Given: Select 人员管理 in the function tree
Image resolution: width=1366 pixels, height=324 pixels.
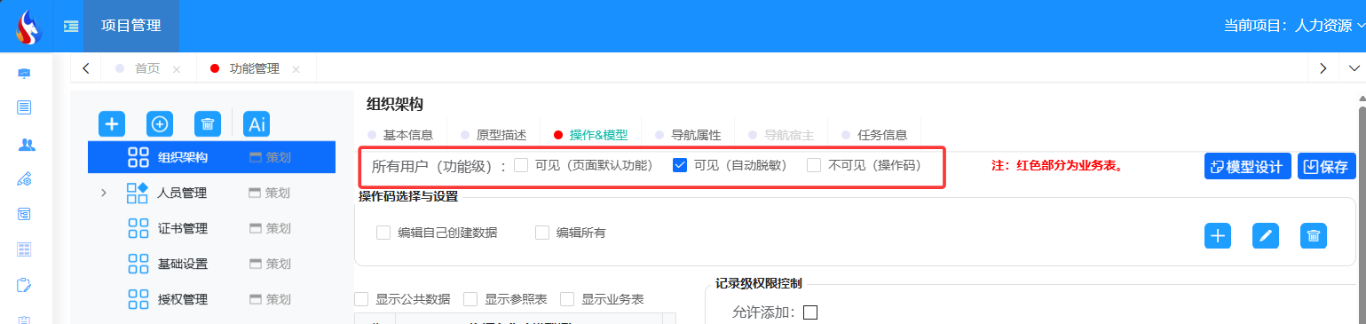Looking at the screenshot, I should pos(183,193).
